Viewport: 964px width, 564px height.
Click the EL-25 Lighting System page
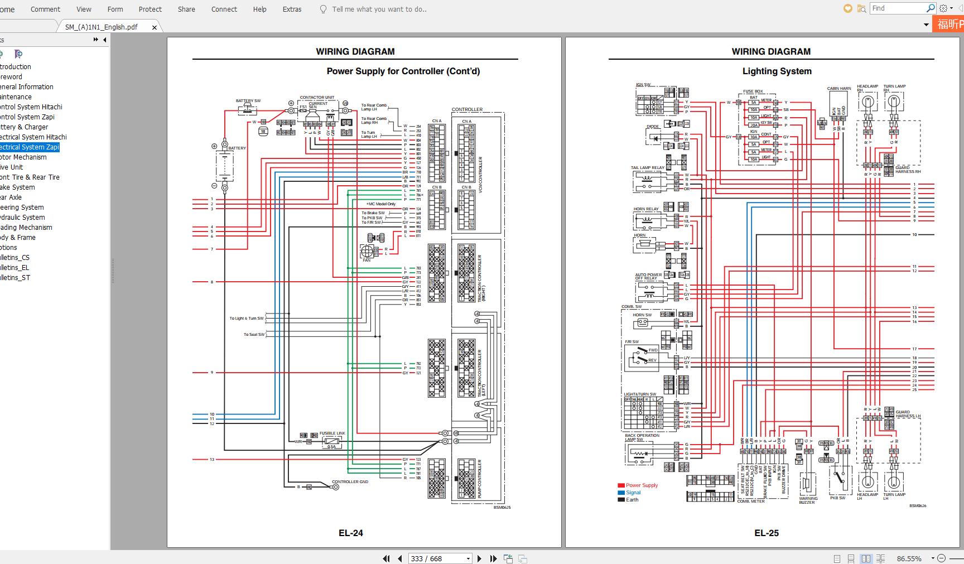tap(763, 292)
